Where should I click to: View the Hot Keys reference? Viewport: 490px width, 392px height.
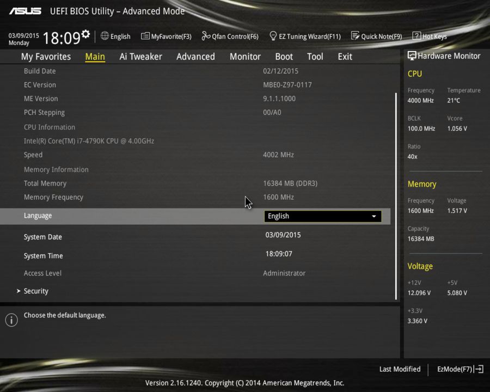430,36
